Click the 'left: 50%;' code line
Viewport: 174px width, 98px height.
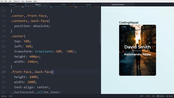click(x=24, y=46)
